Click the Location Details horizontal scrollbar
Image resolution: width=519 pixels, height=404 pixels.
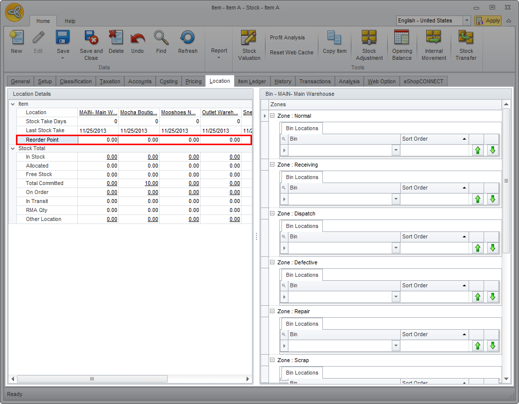(x=92, y=379)
